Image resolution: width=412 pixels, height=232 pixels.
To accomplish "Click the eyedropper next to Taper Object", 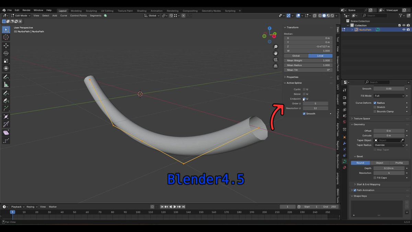I will [402, 140].
